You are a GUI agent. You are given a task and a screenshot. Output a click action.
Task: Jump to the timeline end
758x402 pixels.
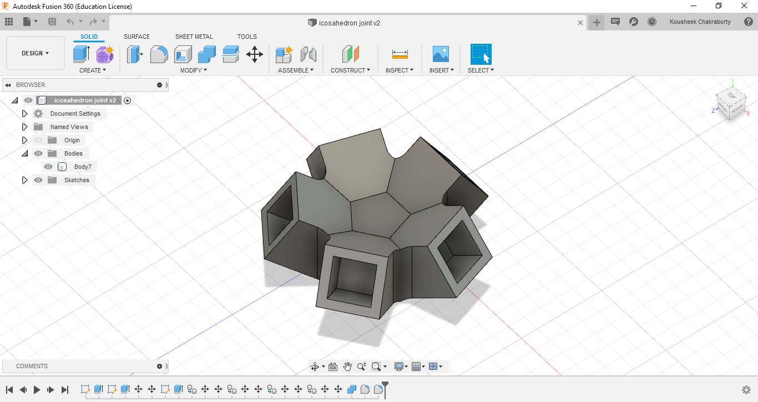(65, 390)
